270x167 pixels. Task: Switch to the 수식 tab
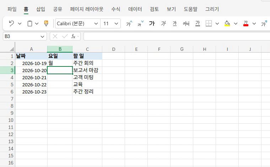tap(115, 9)
